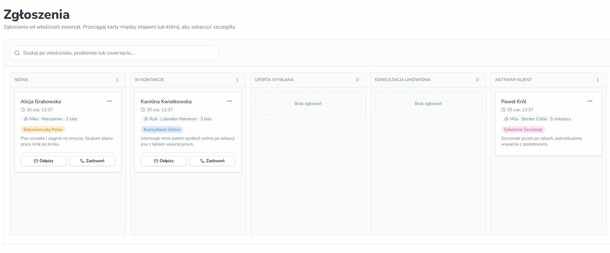610x253 pixels.
Task: Reply to Karolina Kwiatkowska with Odpisz
Action: [163, 161]
